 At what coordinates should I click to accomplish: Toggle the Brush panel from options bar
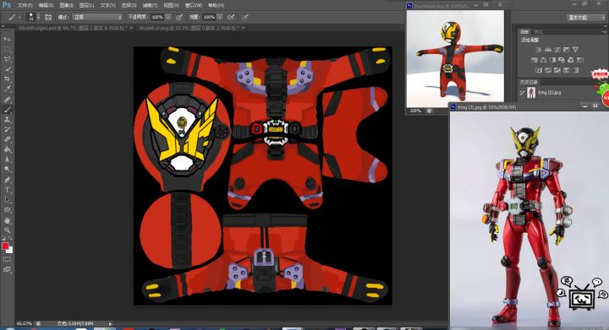pyautogui.click(x=48, y=17)
